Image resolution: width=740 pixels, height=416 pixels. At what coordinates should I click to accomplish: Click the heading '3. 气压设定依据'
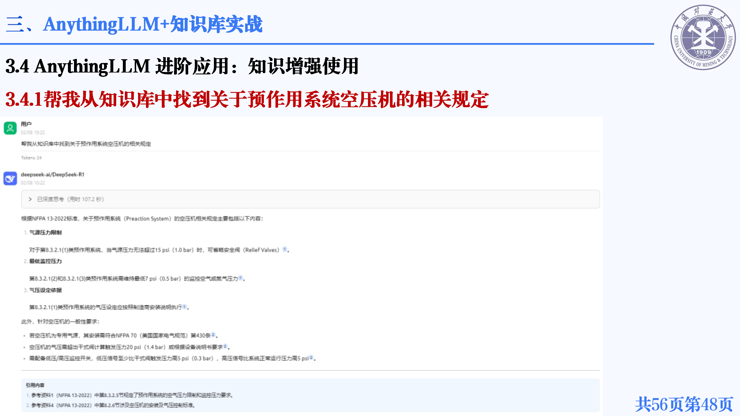click(x=42, y=290)
